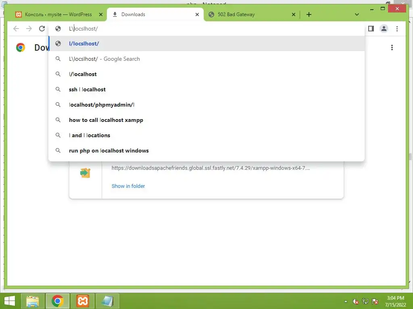Select the l/locslhost/ URL suggestion
This screenshot has width=413, height=309.
coord(207,43)
